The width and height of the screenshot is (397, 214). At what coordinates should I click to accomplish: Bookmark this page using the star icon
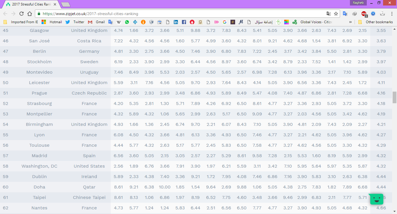click(x=336, y=14)
